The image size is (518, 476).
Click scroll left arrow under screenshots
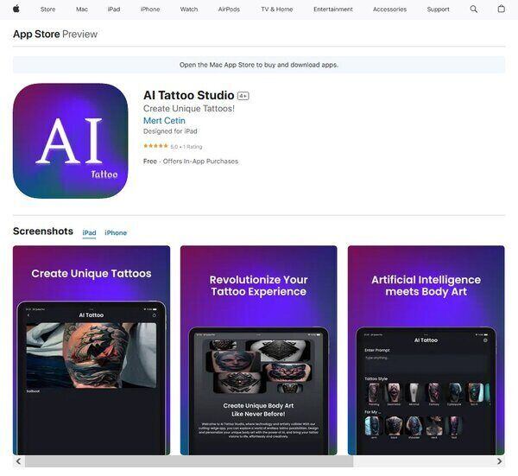point(18,461)
